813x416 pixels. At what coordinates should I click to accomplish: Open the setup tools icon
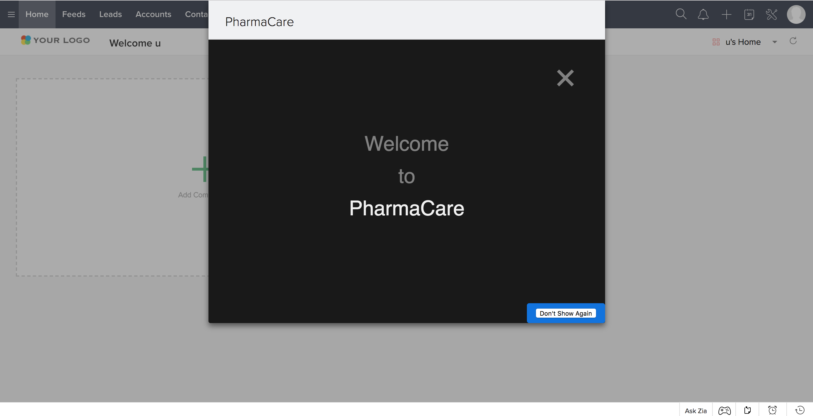(771, 14)
